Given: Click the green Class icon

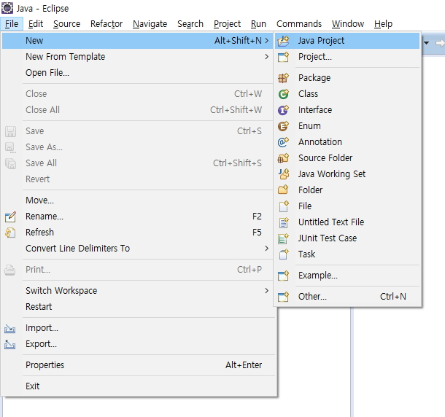Looking at the screenshot, I should 283,94.
